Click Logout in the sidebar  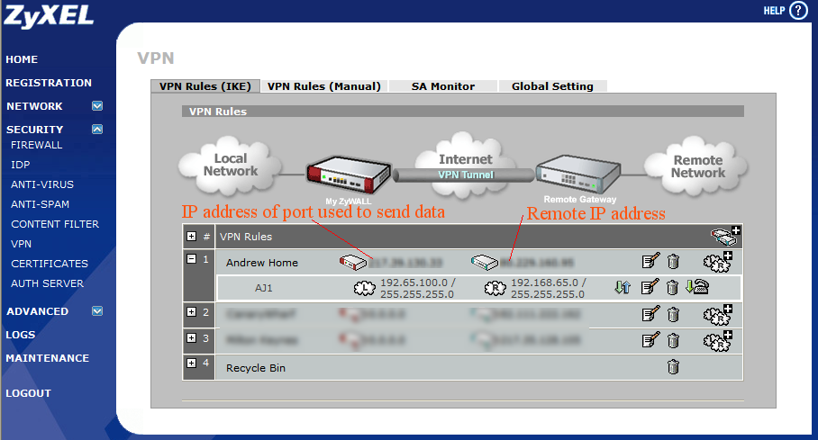(29, 393)
